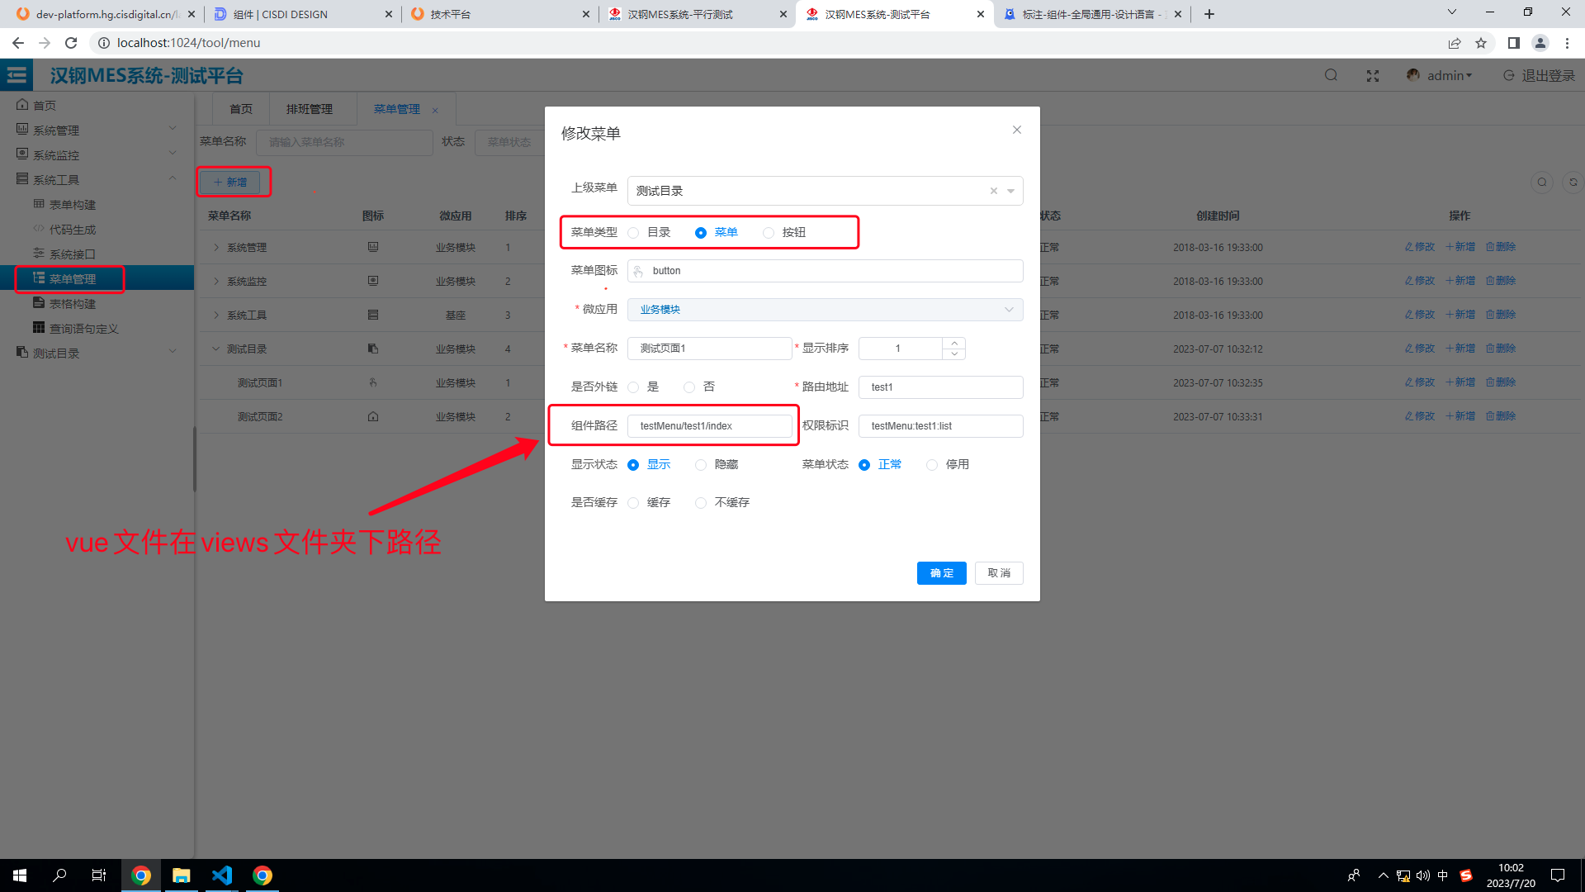The width and height of the screenshot is (1585, 892).
Task: Select the 按钮 menu type radio
Action: (769, 233)
